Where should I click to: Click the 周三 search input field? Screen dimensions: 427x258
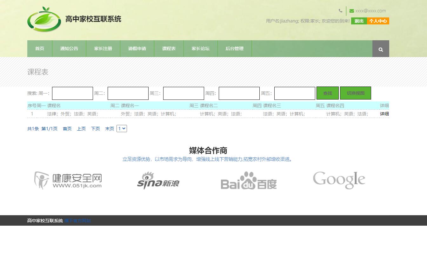(x=183, y=93)
